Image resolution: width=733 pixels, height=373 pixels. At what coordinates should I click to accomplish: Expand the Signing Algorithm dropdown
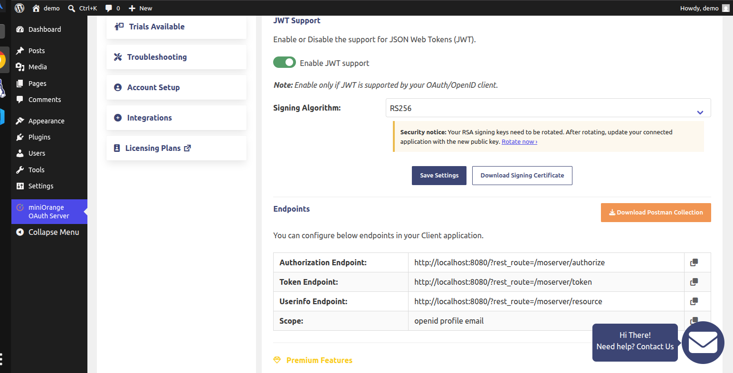tap(548, 108)
